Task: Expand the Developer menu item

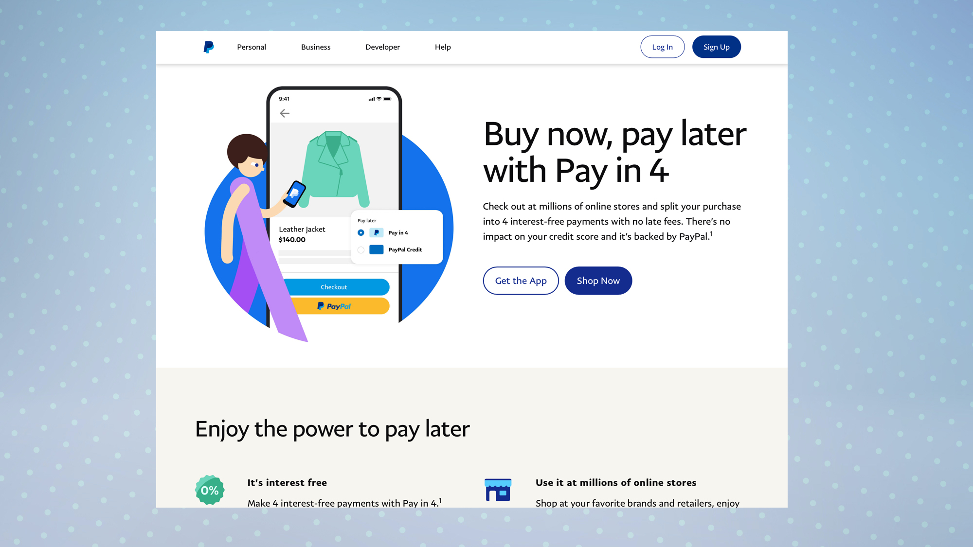Action: [382, 47]
